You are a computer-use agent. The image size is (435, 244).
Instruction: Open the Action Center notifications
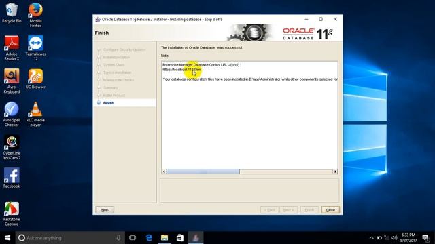(426, 238)
